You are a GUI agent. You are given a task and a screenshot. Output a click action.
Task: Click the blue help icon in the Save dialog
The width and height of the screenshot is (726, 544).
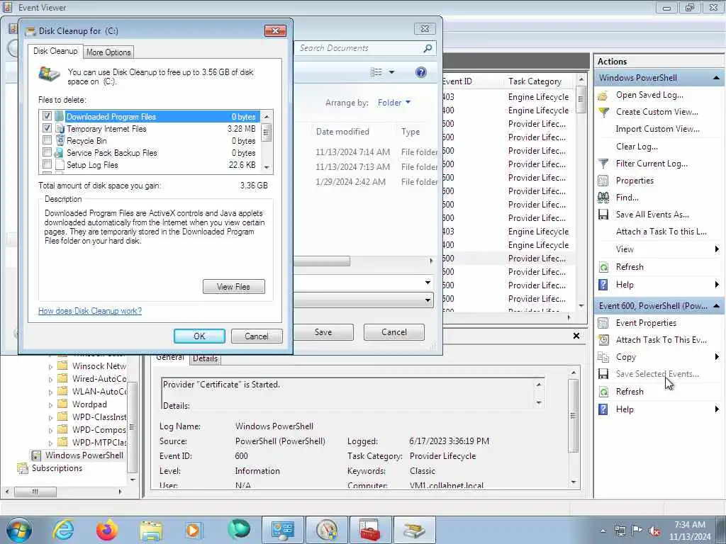point(421,72)
